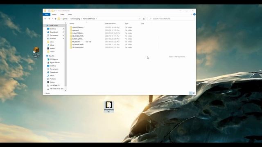Open Music under Quick access
Viewport: 262px width, 147px height.
pyautogui.click(x=52, y=45)
